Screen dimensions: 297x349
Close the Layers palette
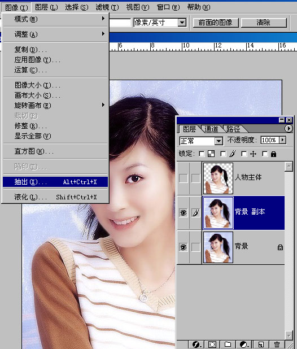(x=289, y=120)
